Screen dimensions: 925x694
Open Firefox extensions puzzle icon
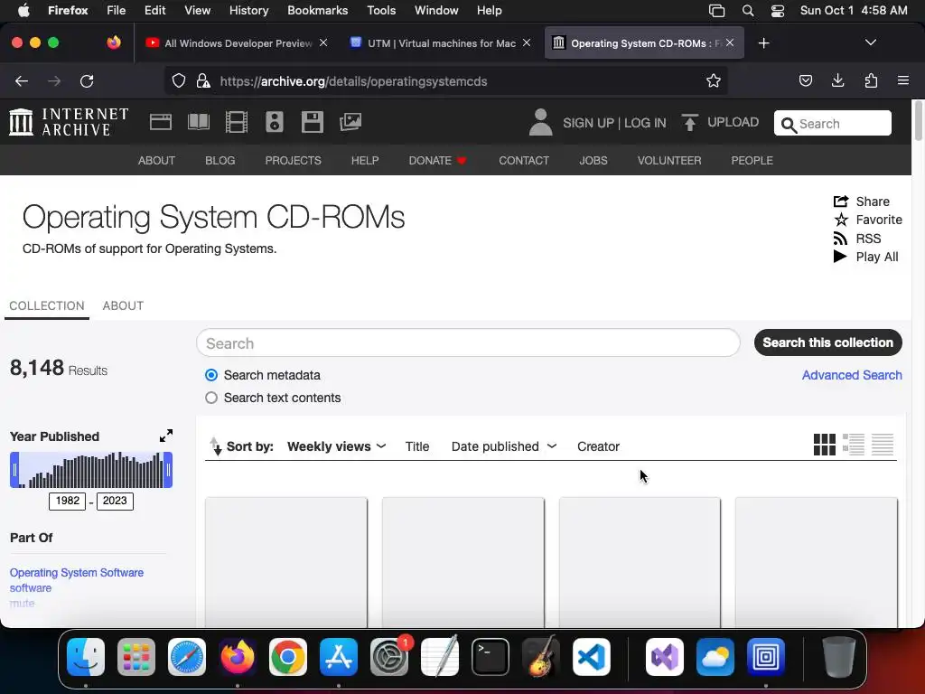coord(871,80)
